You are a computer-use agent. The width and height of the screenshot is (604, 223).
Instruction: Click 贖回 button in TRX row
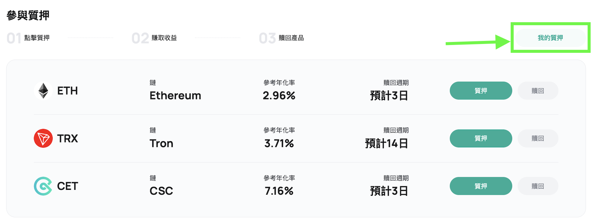point(538,138)
